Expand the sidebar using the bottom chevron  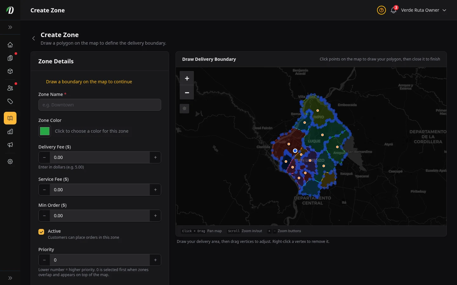(10, 278)
